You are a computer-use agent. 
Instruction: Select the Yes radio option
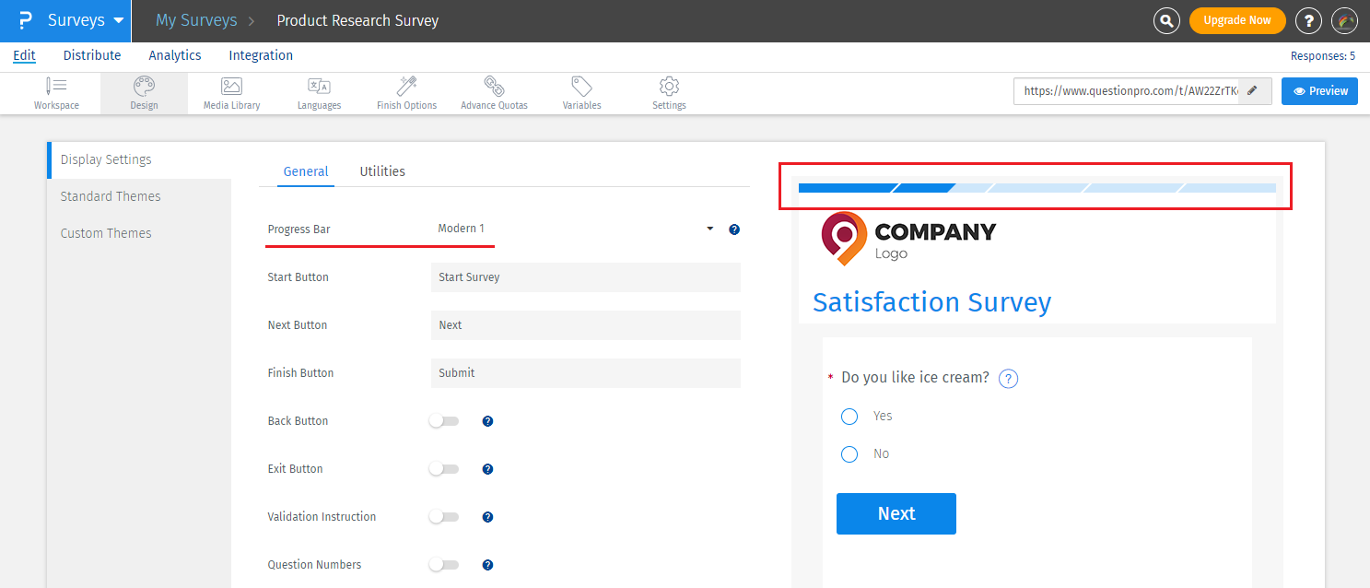point(849,416)
